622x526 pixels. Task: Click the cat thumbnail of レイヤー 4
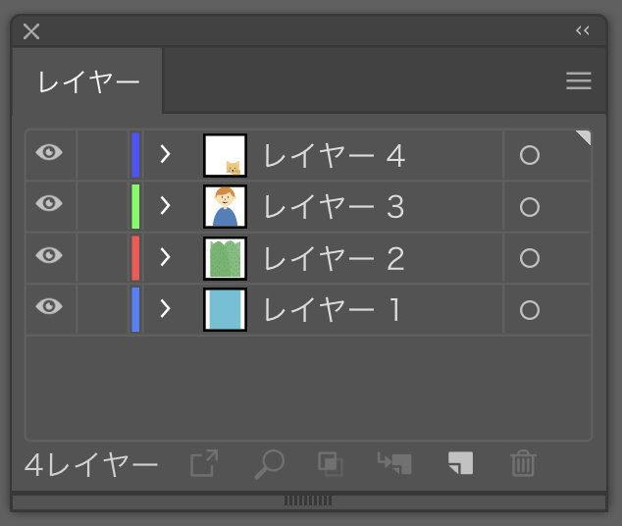coord(225,155)
